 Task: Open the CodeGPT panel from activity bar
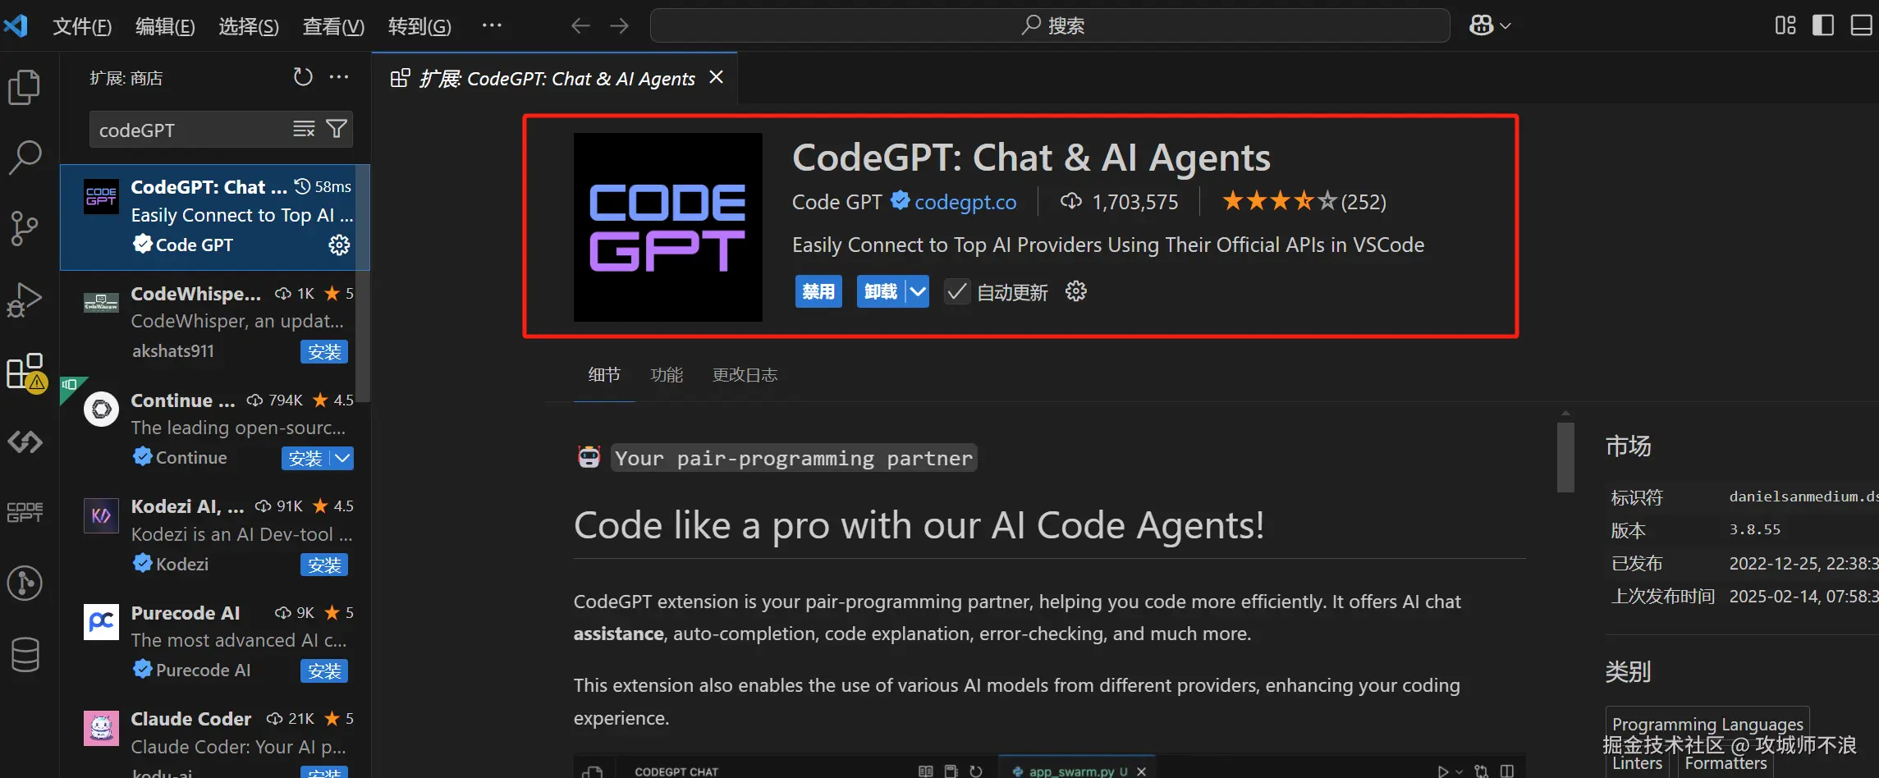(x=25, y=512)
